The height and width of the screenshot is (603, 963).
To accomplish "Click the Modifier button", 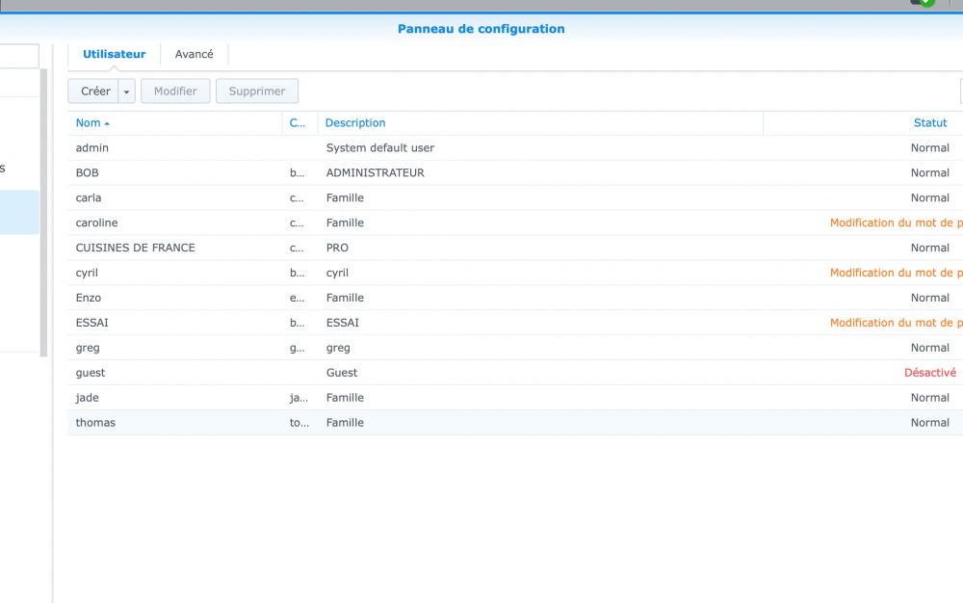I will click(175, 91).
